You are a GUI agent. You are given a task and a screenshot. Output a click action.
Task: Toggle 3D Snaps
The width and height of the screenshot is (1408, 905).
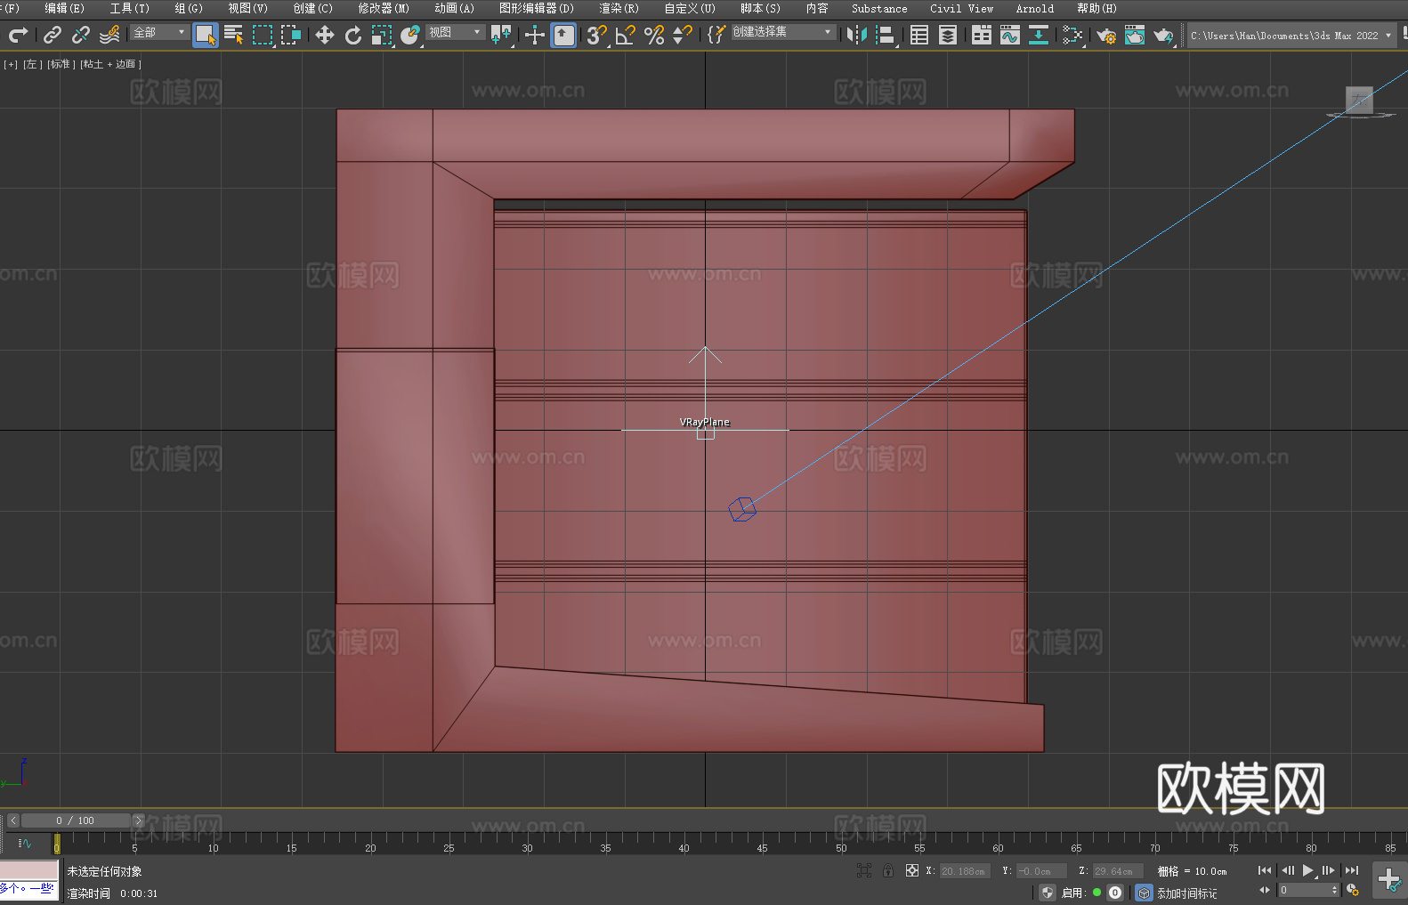click(597, 35)
